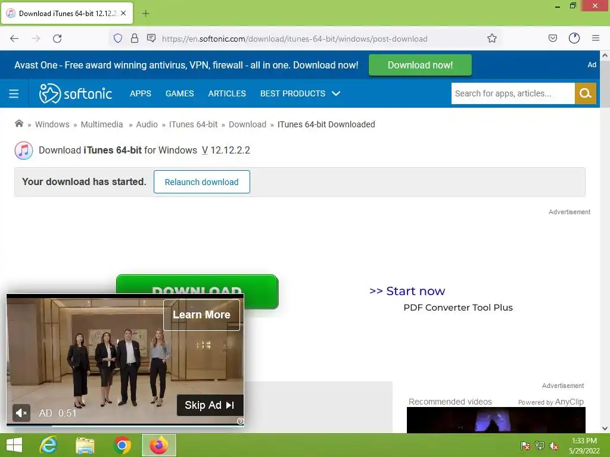Click the Avast Download now! button

point(420,65)
